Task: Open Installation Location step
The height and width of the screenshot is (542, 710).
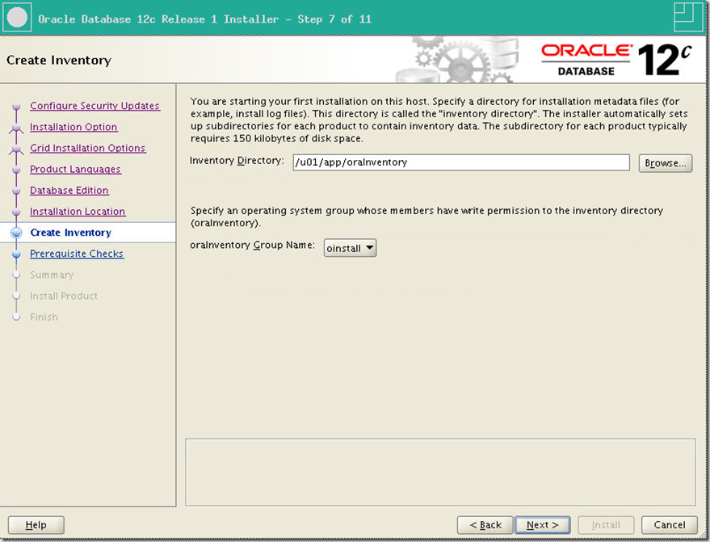Action: 78,212
